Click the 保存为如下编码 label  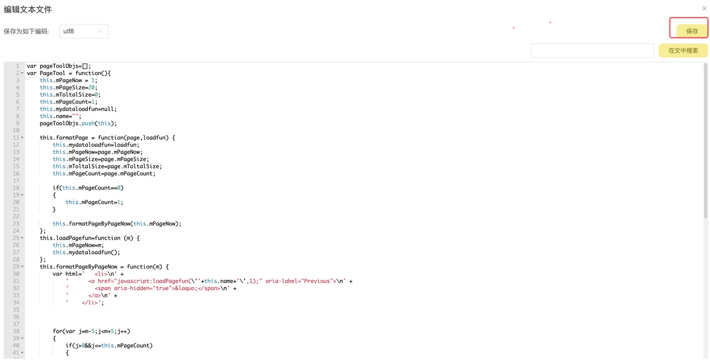pos(26,31)
